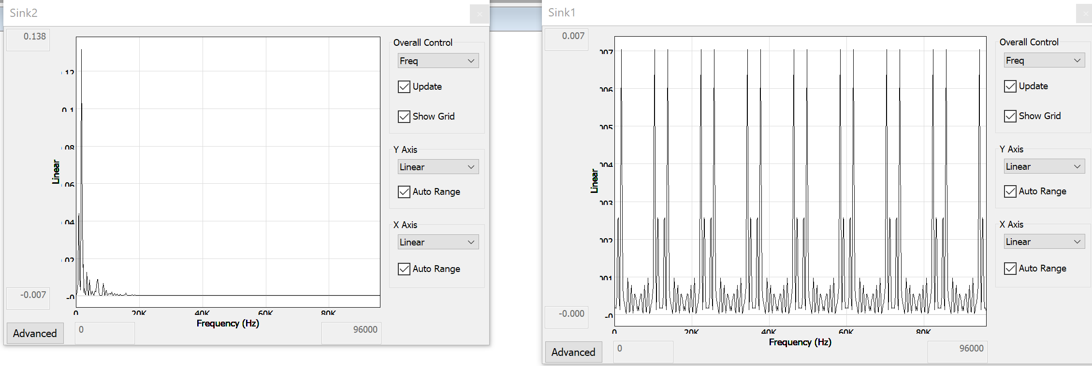Disable Y Axis Auto Range in Sink2
Image resolution: width=1092 pixels, height=366 pixels.
pos(404,192)
